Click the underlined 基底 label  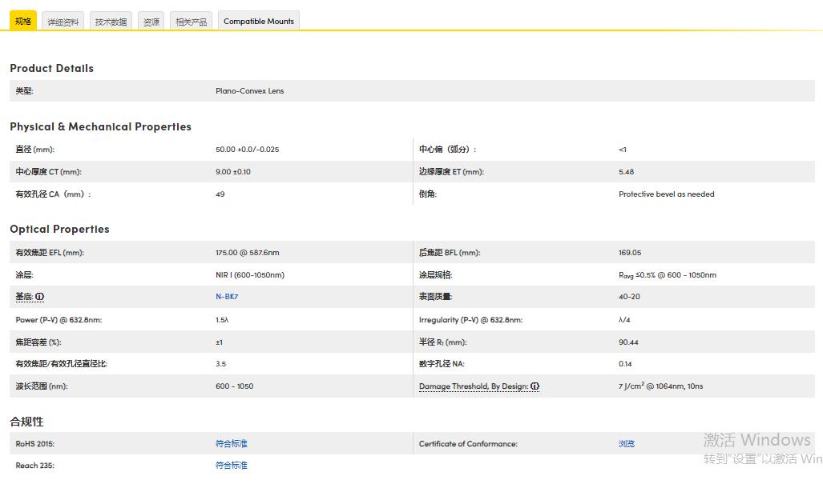coord(24,297)
